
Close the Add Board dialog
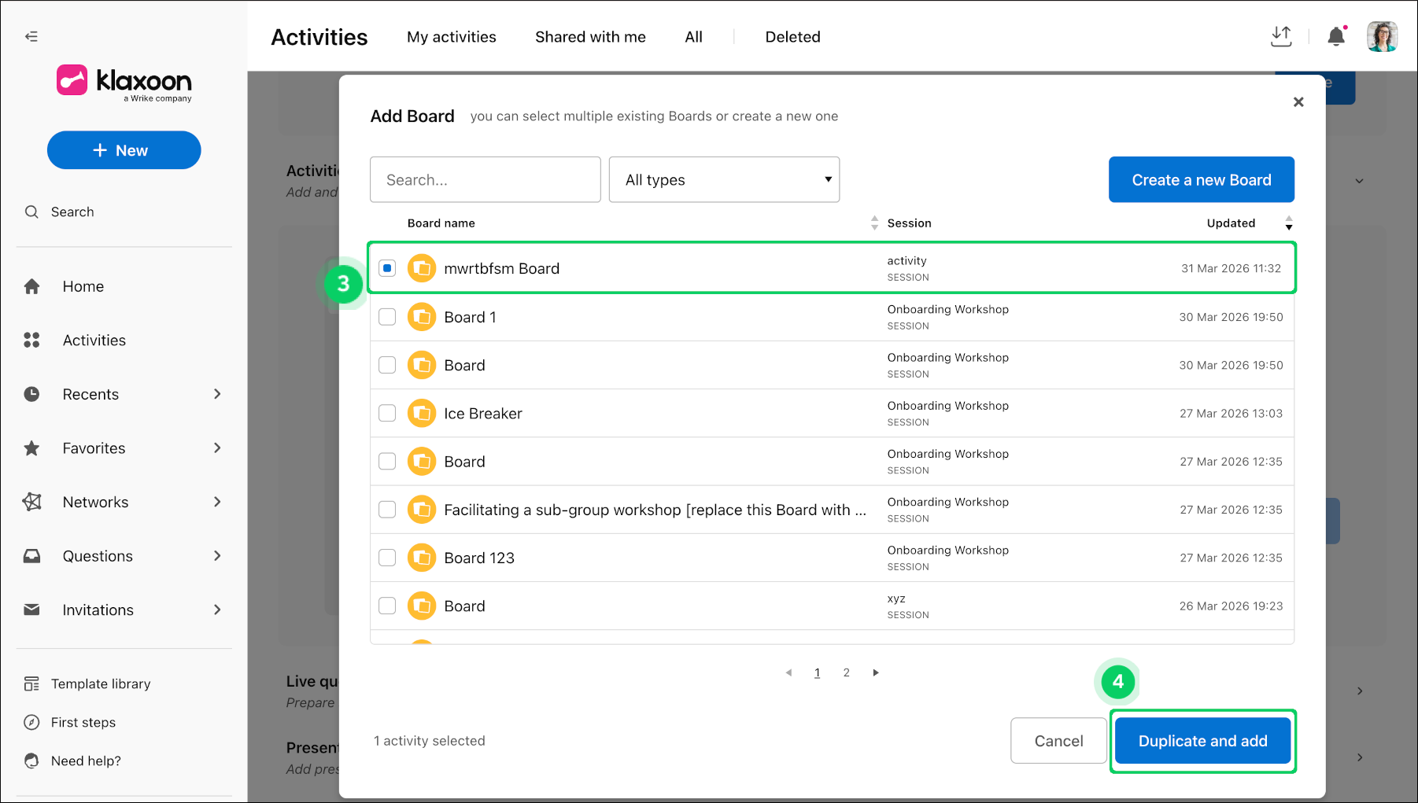(1298, 102)
